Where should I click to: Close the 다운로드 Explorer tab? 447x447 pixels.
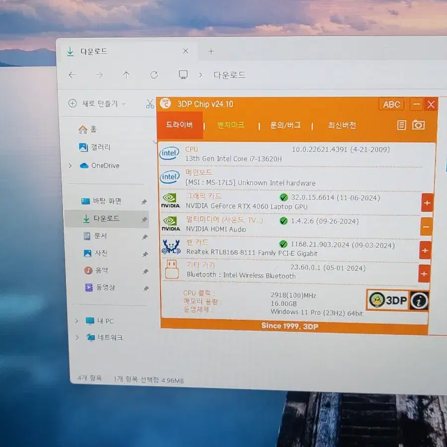point(186,51)
